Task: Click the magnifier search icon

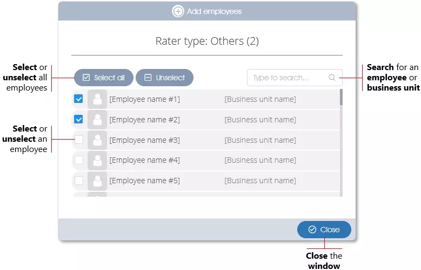Action: coord(332,78)
